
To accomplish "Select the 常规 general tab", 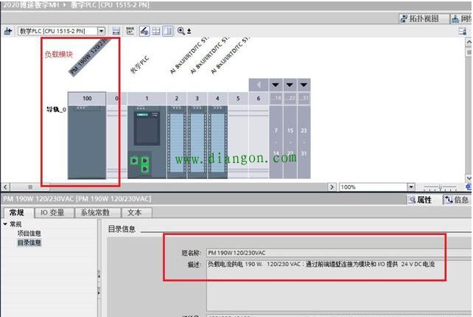I will [x=17, y=212].
